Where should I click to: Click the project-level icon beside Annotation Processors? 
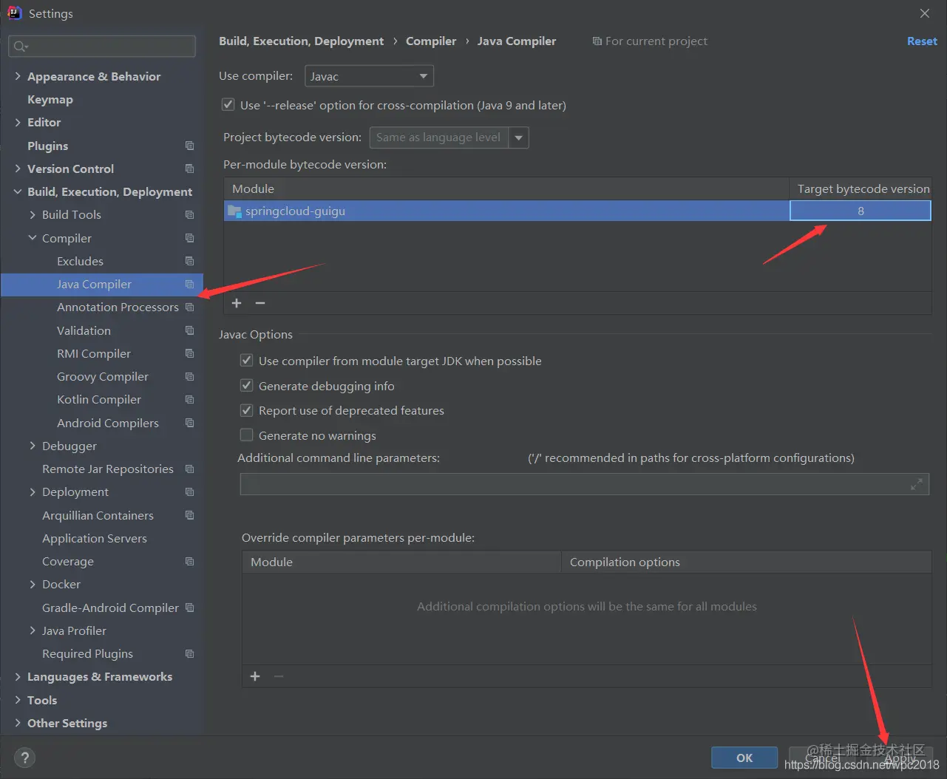[x=190, y=307]
